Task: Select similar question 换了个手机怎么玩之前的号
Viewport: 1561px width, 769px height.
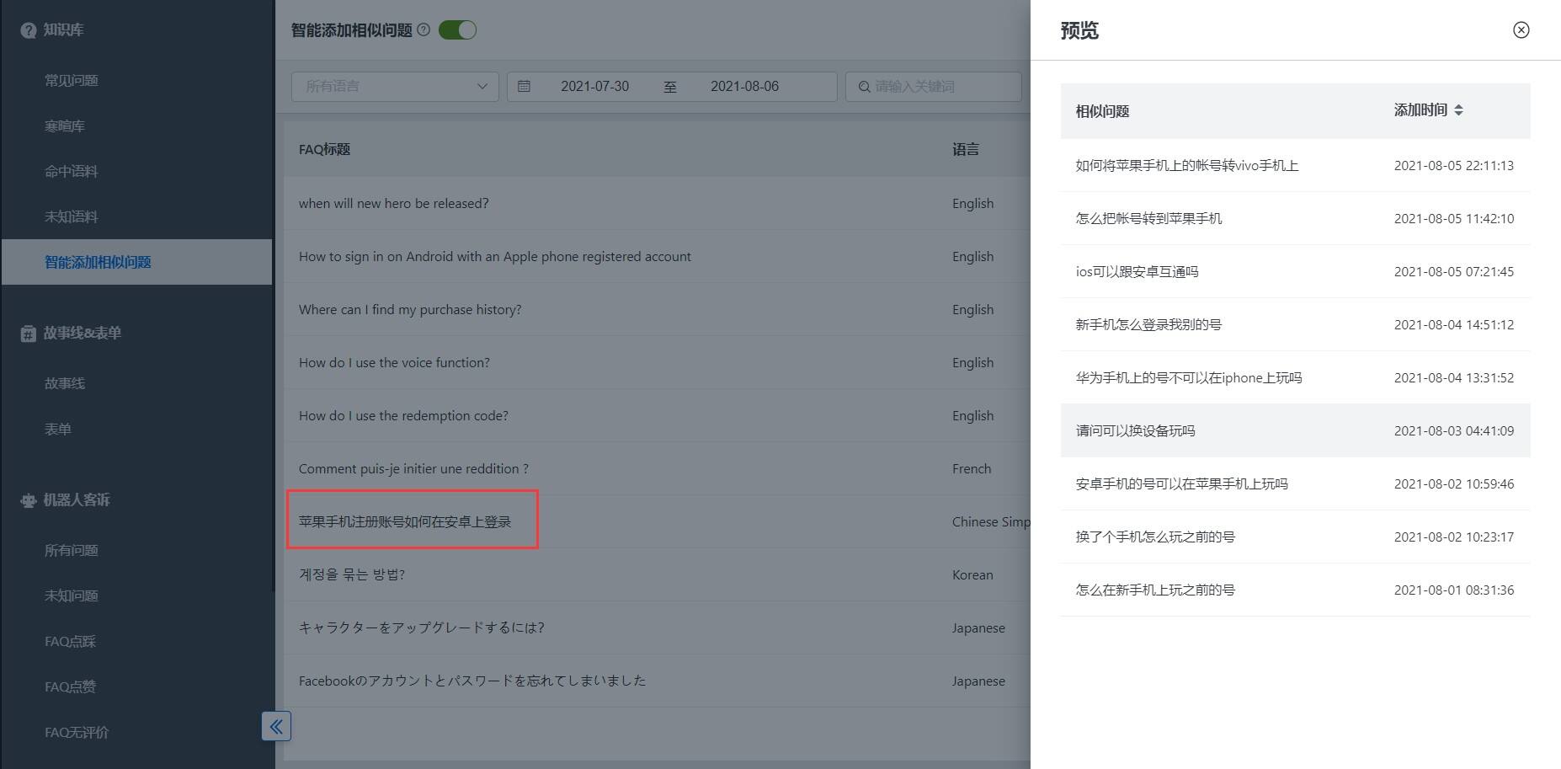Action: 1155,537
